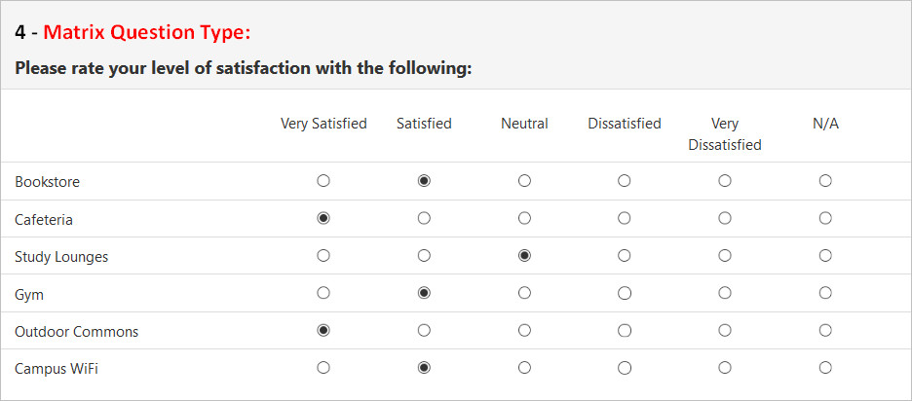Choose N/A for Bookstore

pos(824,181)
